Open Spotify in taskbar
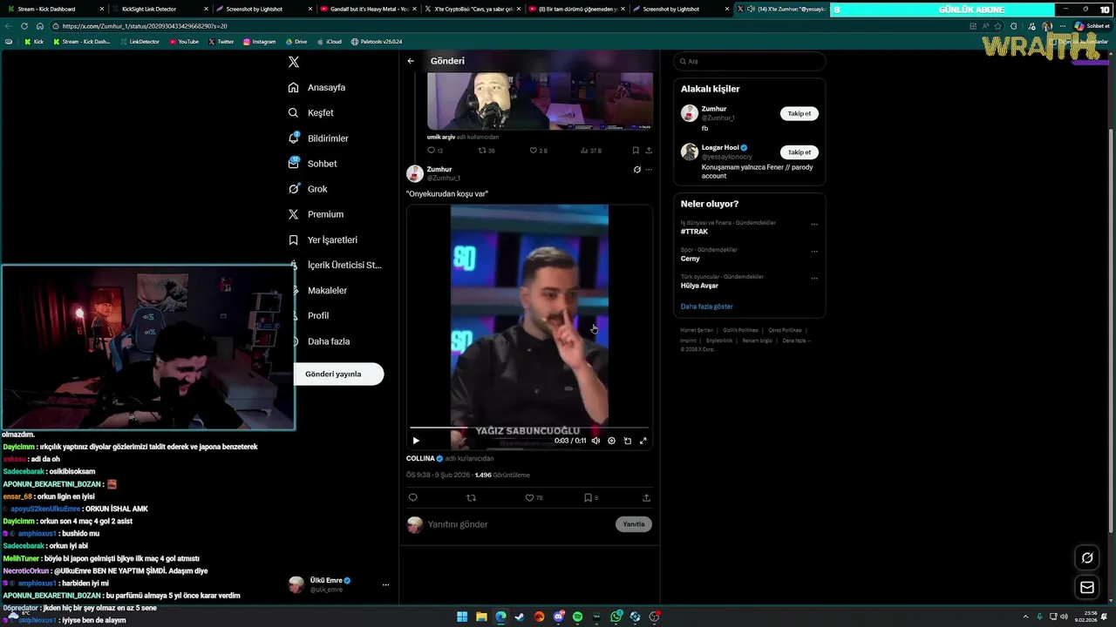 pos(577,617)
